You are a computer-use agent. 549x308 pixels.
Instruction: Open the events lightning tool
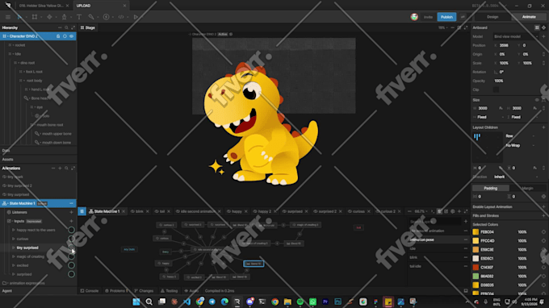[106, 17]
